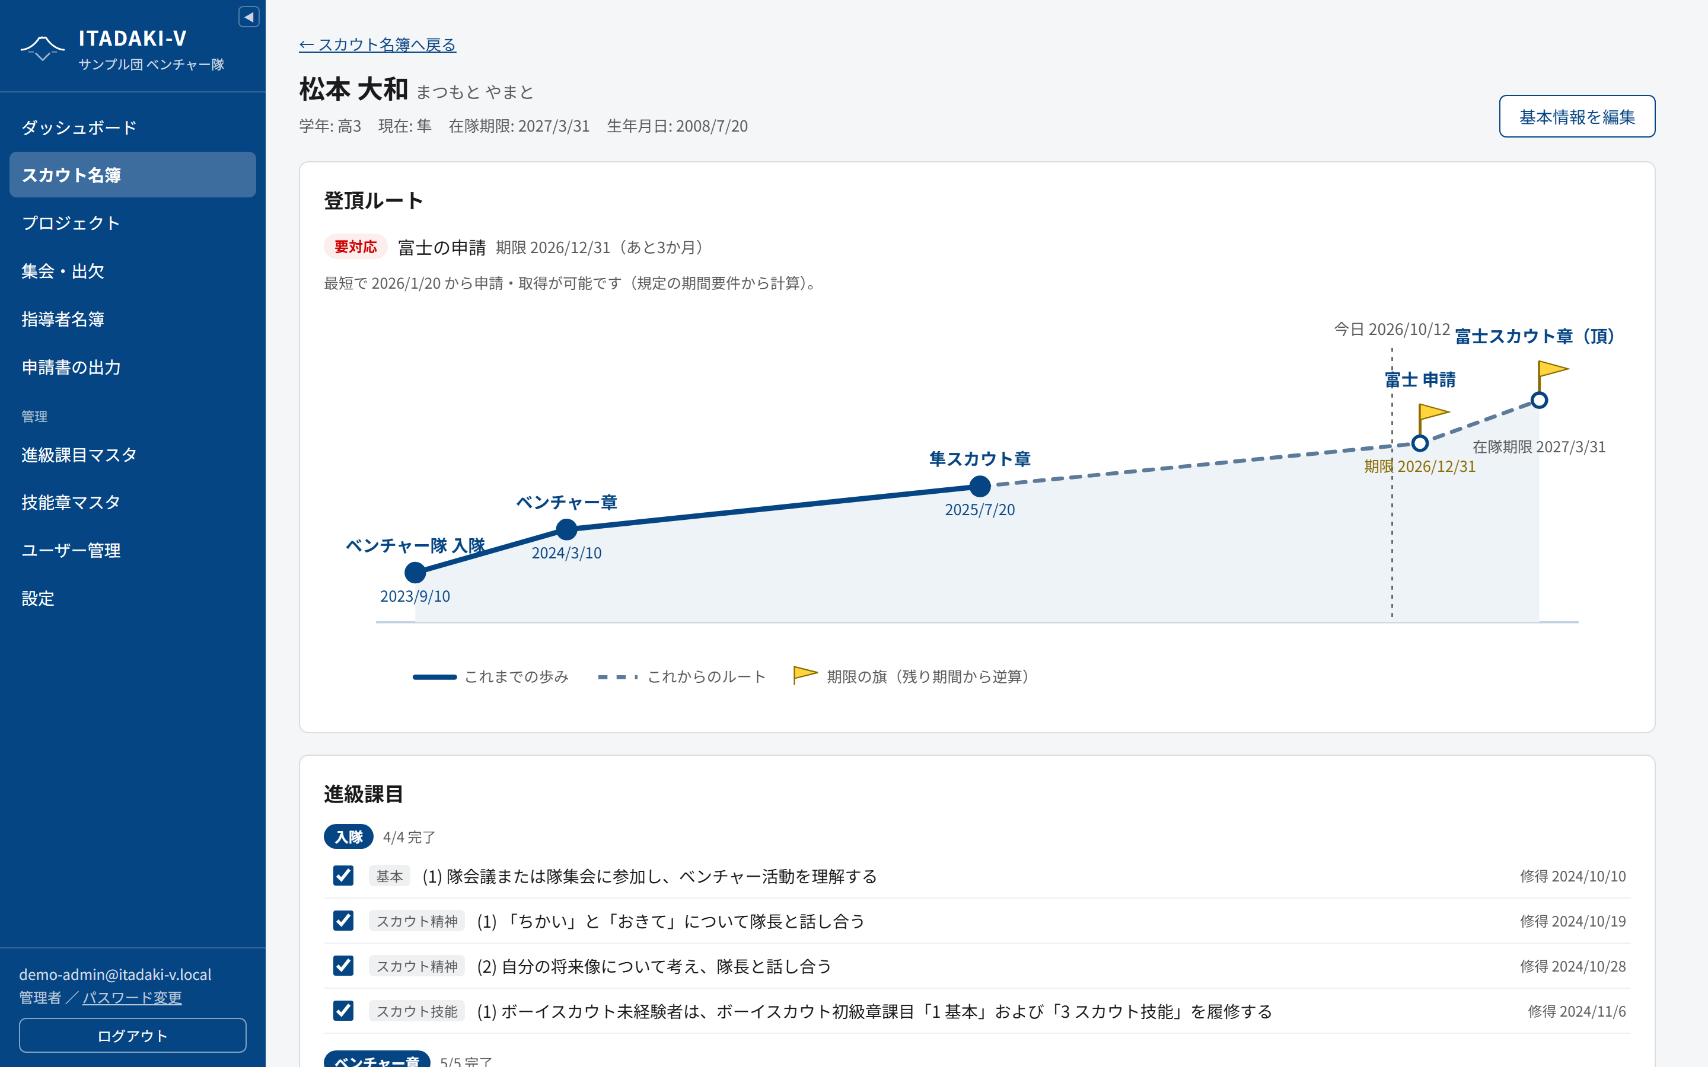
Task: Click the スカウト技能 category tag
Action: coord(417,1011)
